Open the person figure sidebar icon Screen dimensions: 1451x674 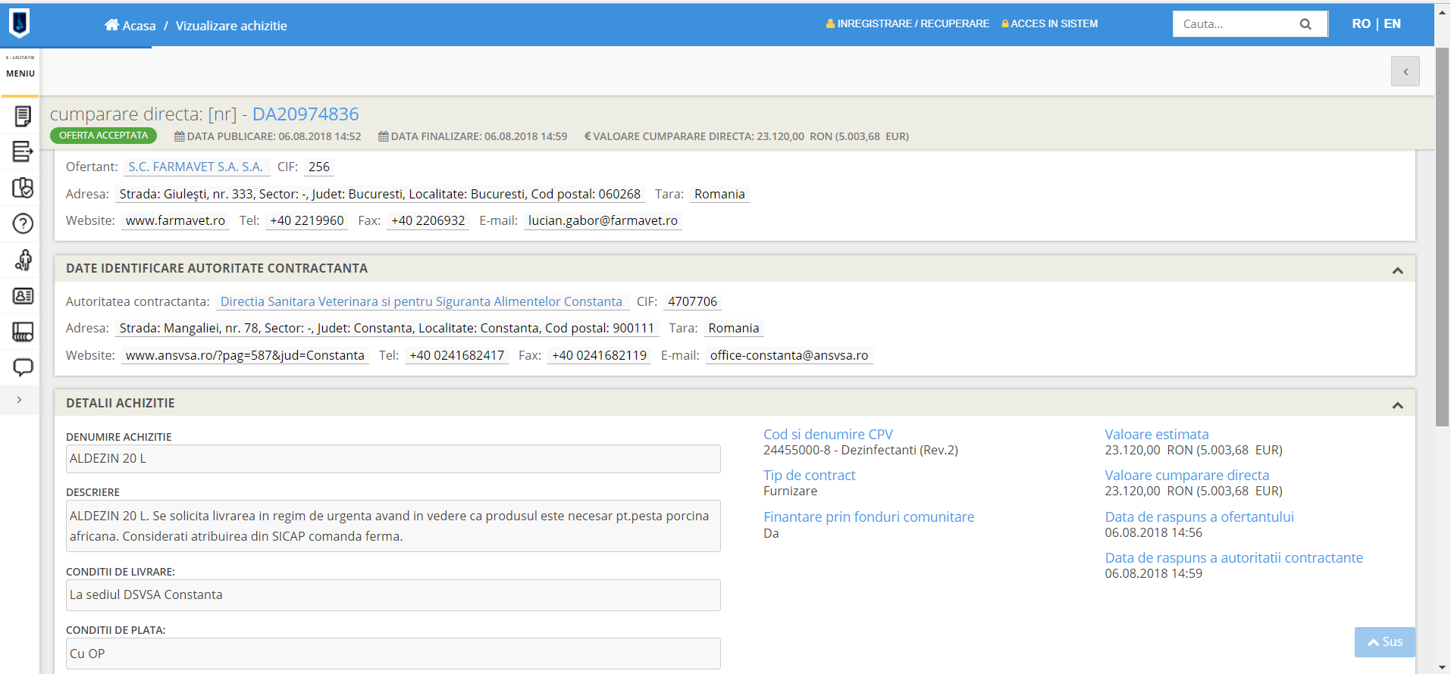23,260
